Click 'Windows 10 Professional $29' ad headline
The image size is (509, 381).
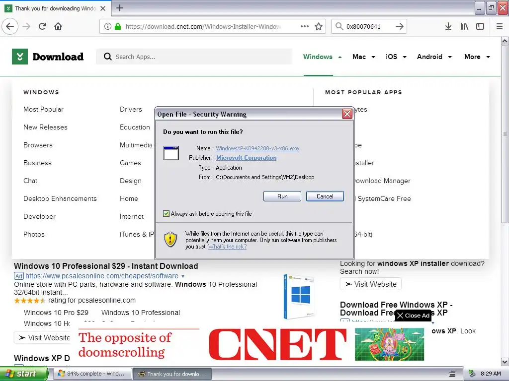106,266
